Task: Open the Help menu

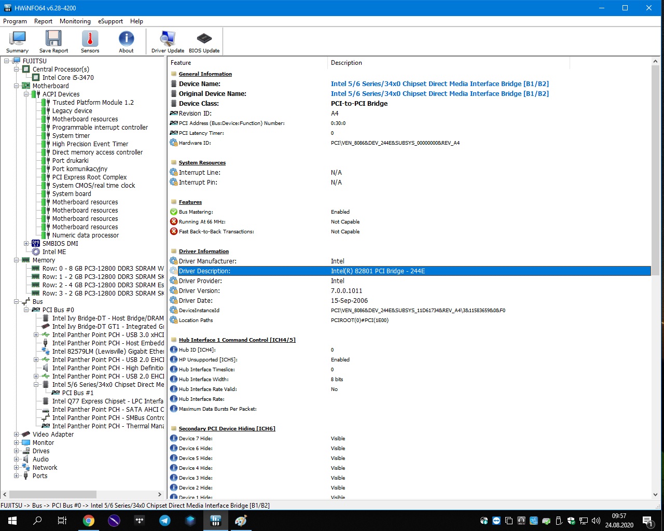Action: [136, 21]
